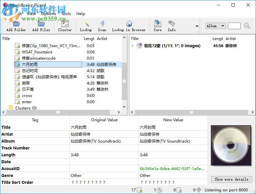Click the file icon next to enter

(x=17, y=102)
